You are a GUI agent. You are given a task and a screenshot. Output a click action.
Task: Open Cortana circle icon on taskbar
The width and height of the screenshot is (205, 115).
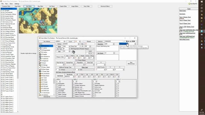(x=201, y=8)
